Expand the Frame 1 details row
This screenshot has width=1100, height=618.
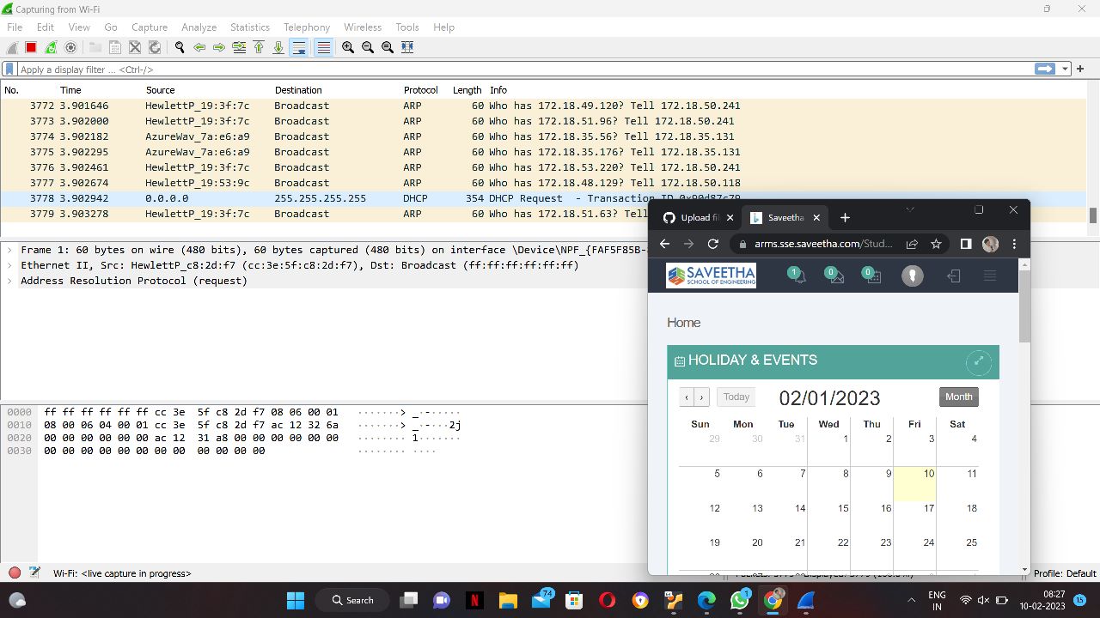(x=9, y=250)
